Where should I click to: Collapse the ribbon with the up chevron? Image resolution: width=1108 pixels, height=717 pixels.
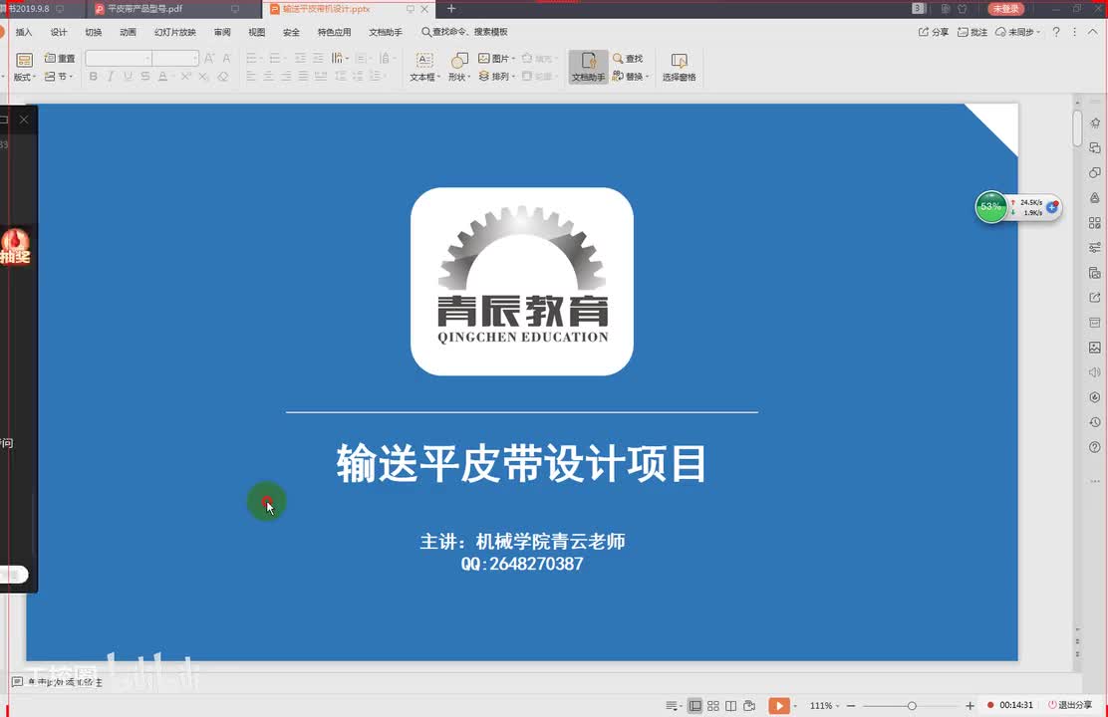1092,32
